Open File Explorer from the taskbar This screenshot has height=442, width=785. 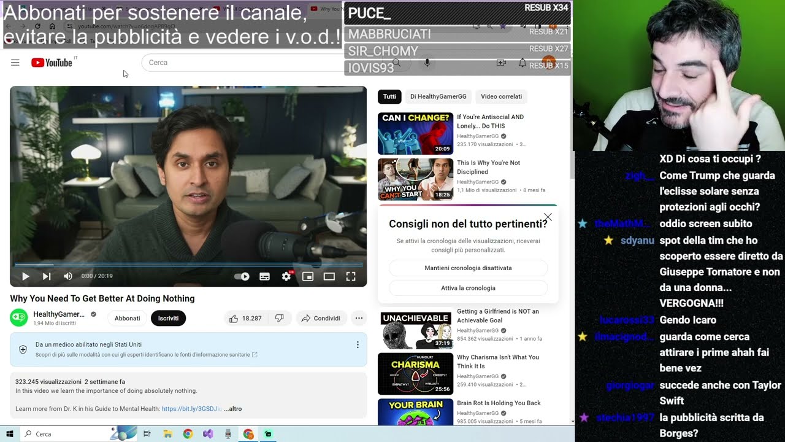point(167,433)
